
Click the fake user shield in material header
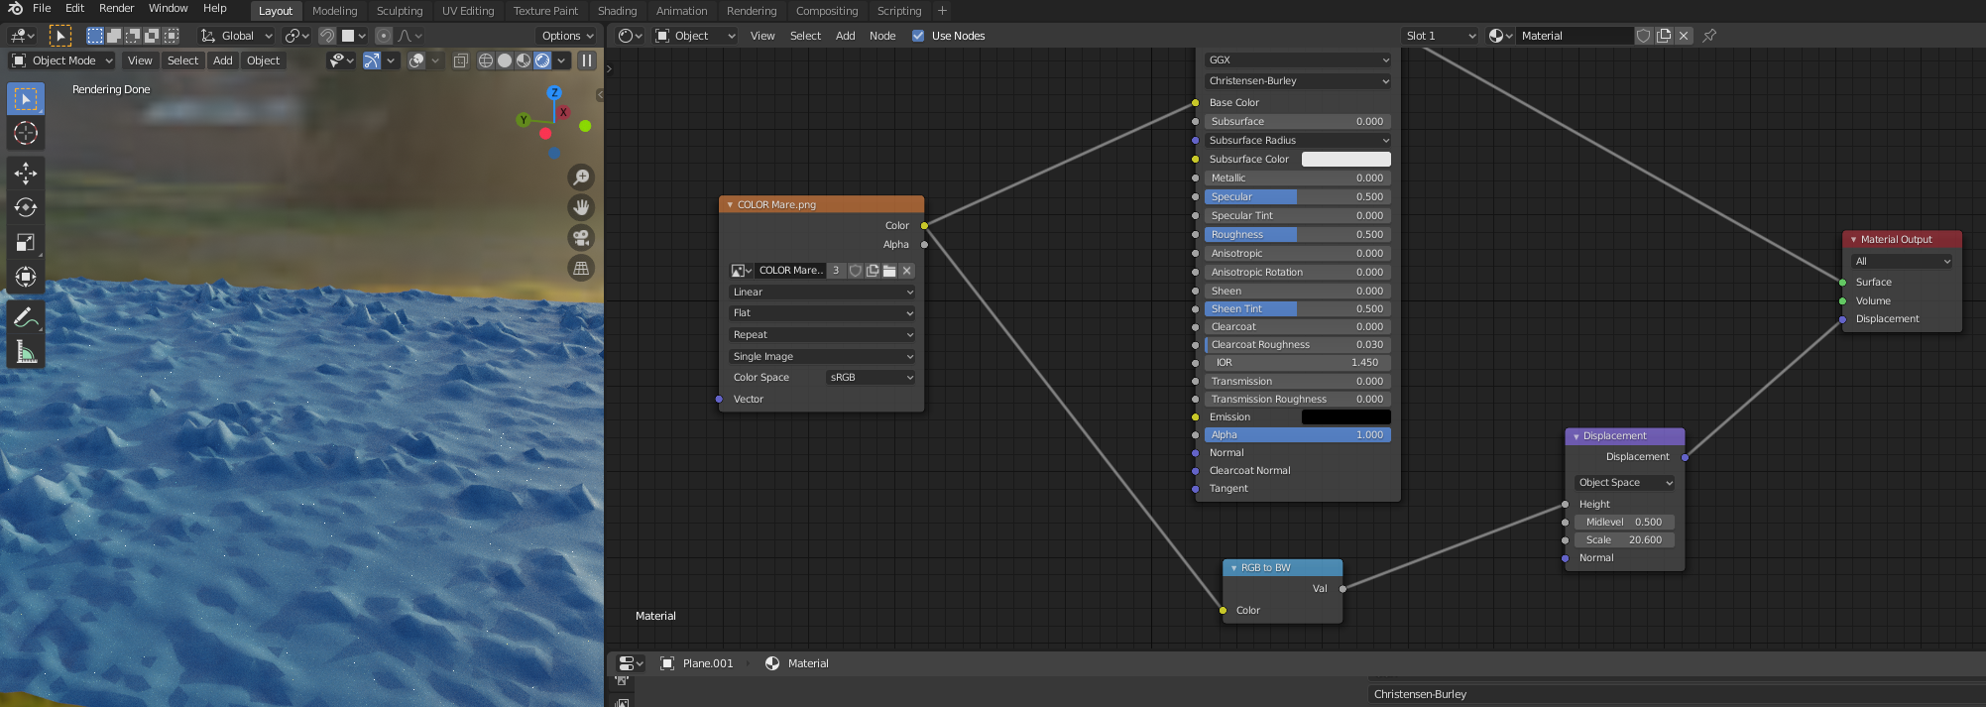tap(1643, 36)
